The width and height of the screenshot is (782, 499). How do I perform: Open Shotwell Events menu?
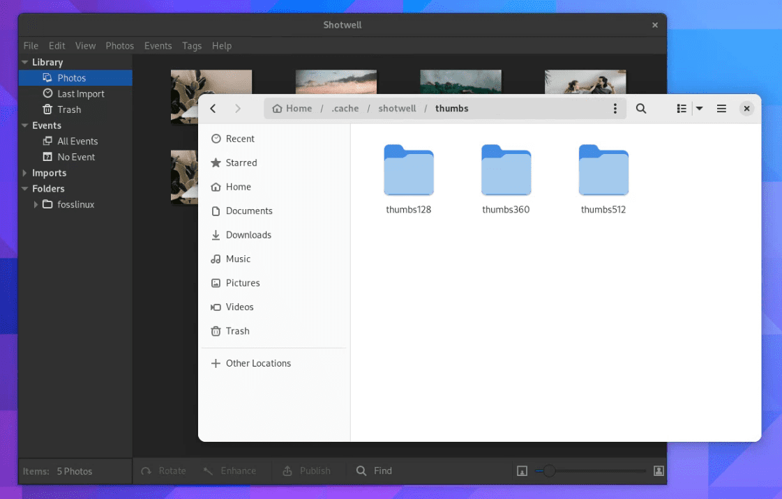tap(158, 46)
